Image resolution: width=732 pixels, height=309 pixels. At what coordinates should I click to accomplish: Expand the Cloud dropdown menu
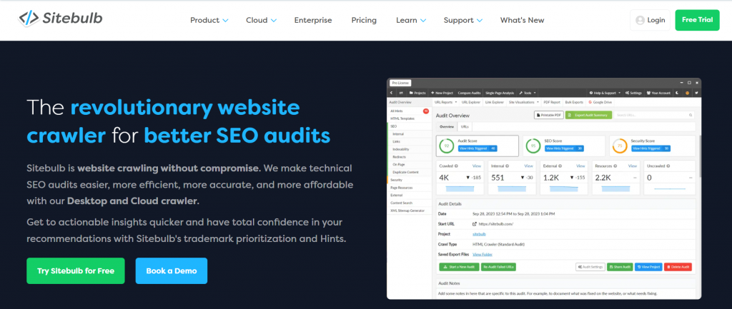point(262,20)
